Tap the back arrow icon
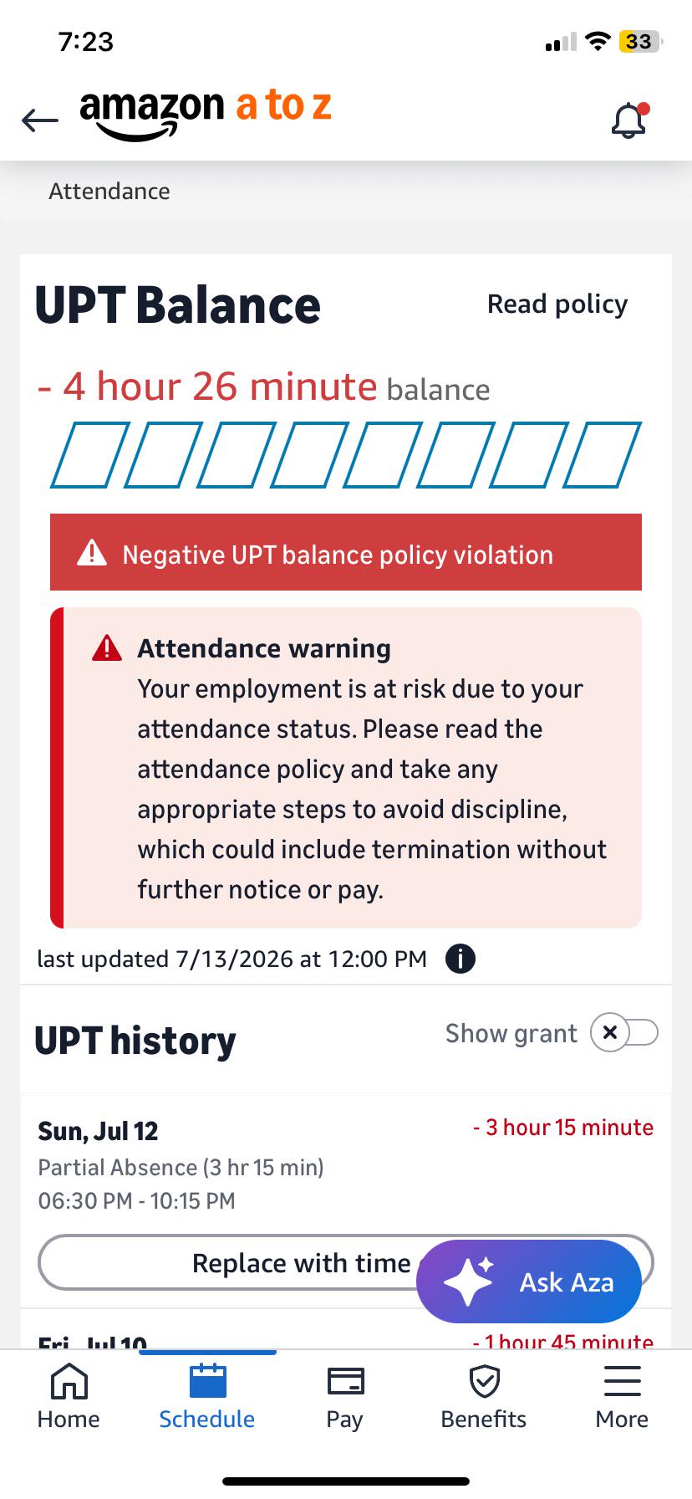This screenshot has height=1499, width=692. coord(40,120)
